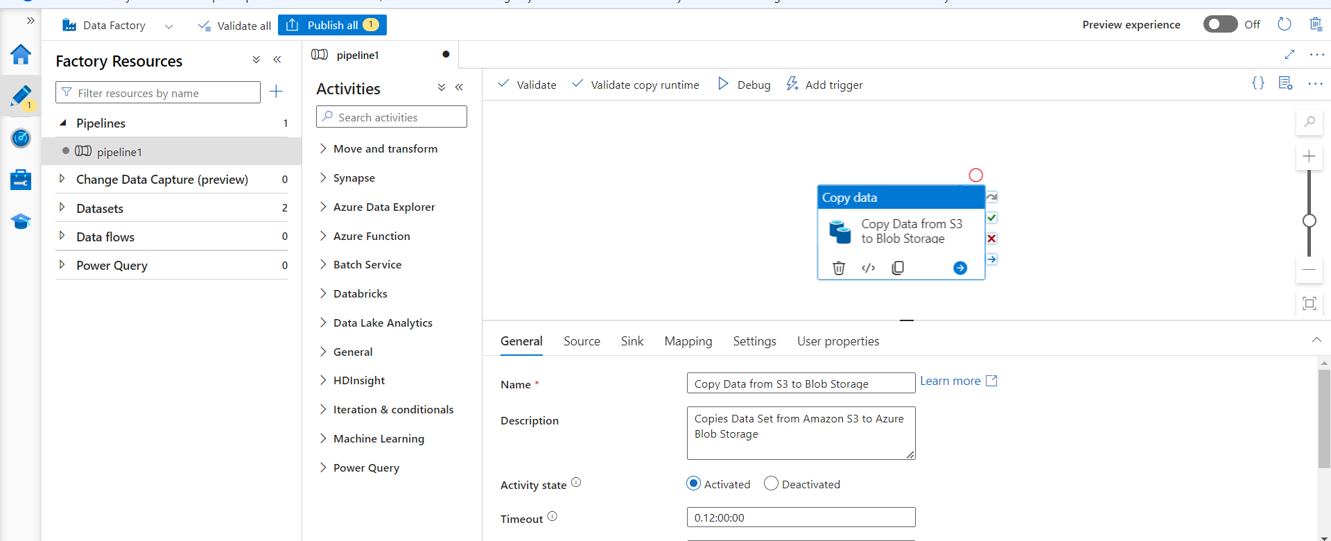Select the Deactivated radio button
Image resolution: width=1331 pixels, height=541 pixels.
click(771, 483)
